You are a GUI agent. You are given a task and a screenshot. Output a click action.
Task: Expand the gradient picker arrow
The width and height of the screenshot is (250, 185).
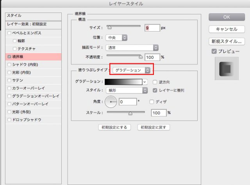click(145, 82)
